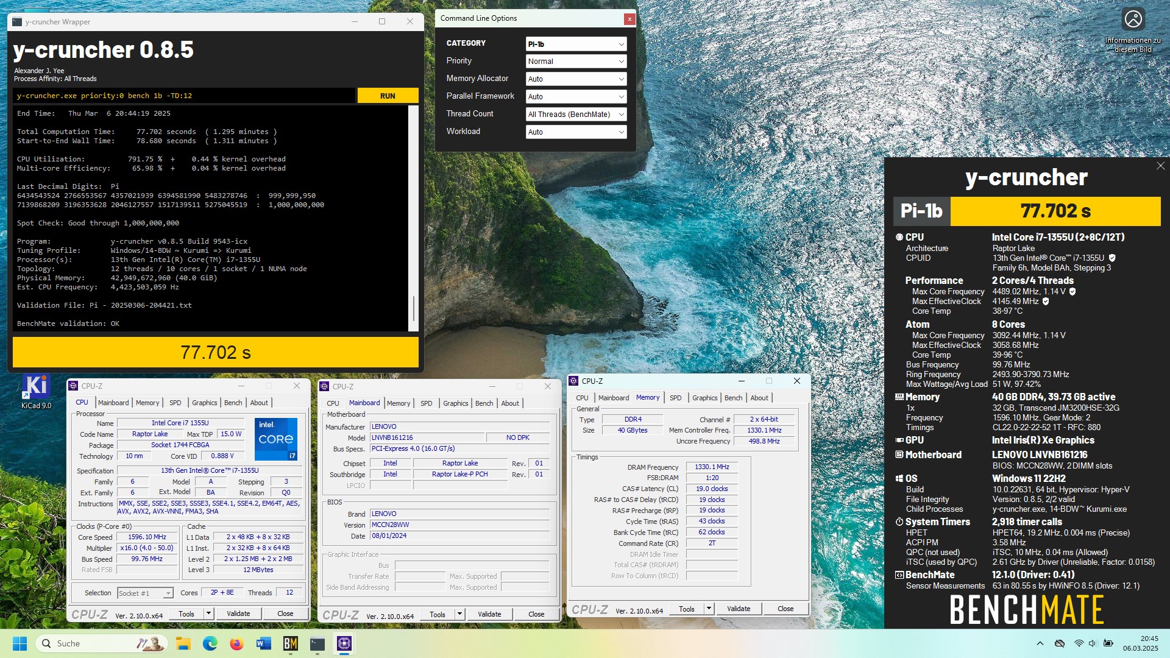
Task: Open the volume tray icon
Action: pyautogui.click(x=1092, y=643)
